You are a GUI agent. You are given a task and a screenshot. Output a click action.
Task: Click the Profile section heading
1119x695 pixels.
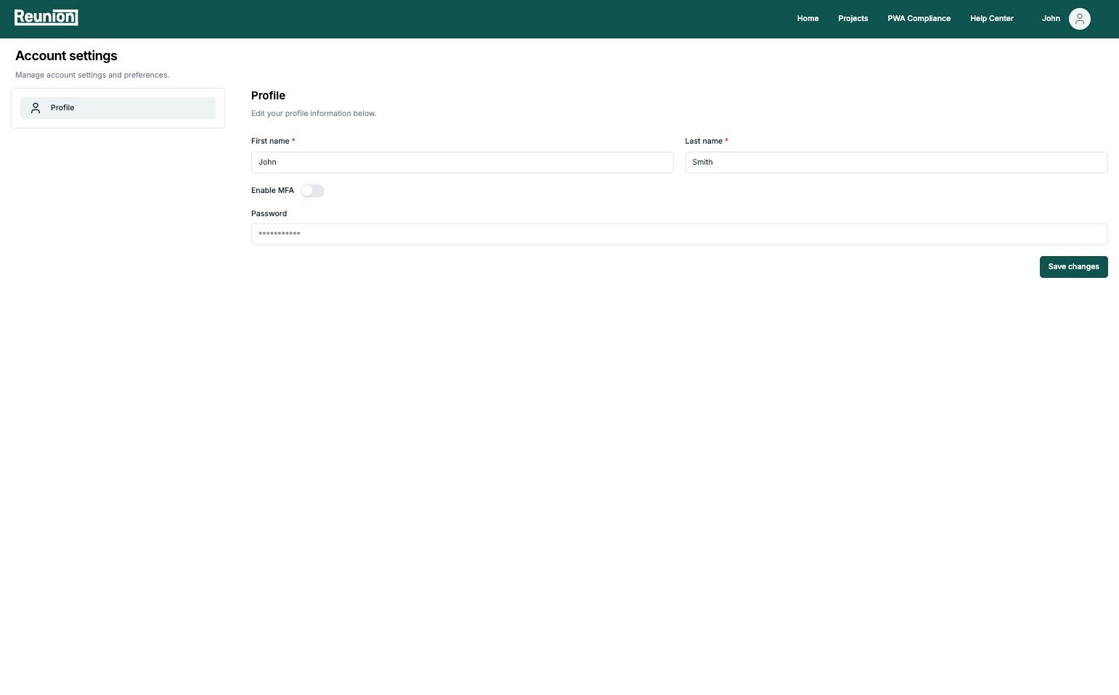[x=268, y=96]
